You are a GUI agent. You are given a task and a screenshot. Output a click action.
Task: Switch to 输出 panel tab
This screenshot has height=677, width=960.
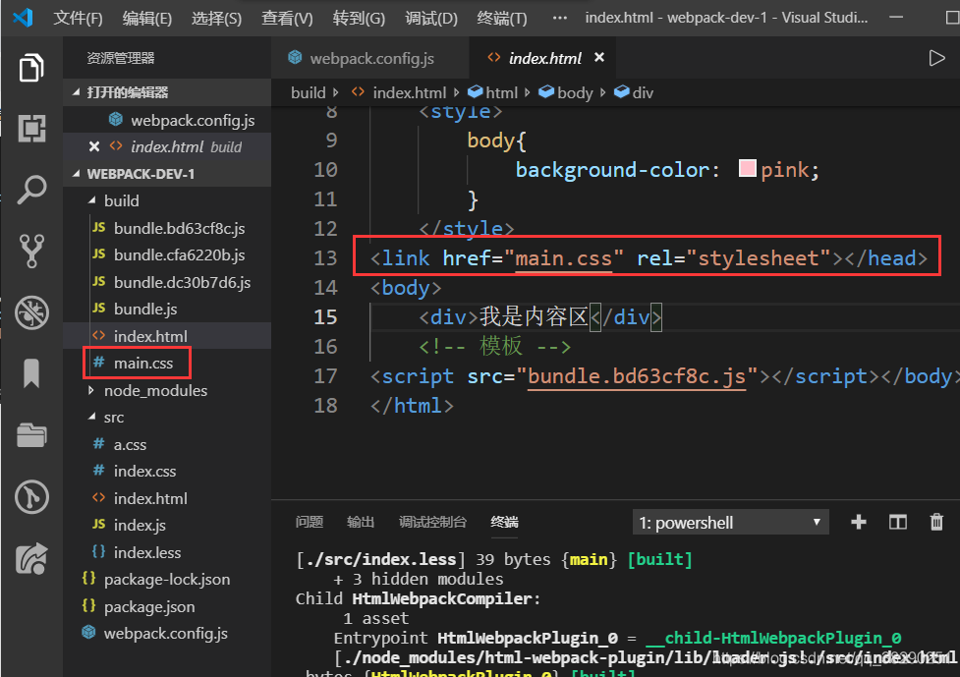tap(361, 522)
